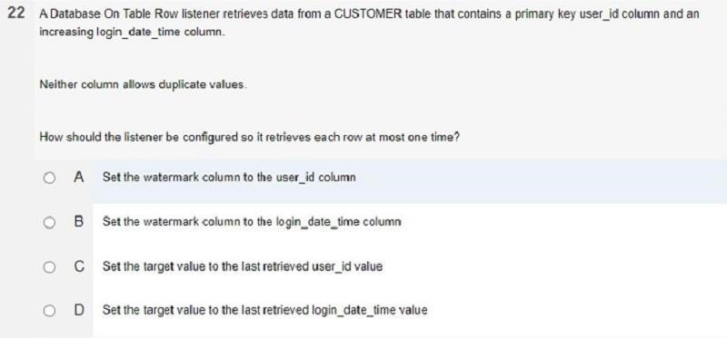Click the letter B answer label
The image size is (727, 338).
(79, 222)
